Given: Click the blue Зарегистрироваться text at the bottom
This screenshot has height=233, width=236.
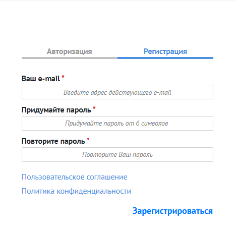Looking at the screenshot, I should click(x=172, y=211).
